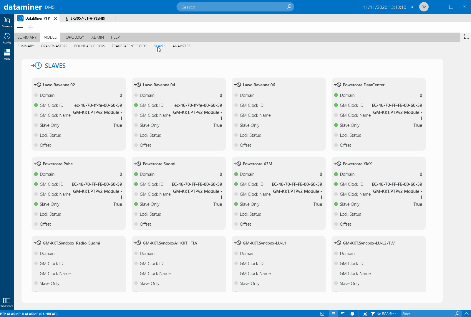Click the Lawo Ravenna 02 slave clock icon
This screenshot has width=471, height=317.
click(37, 85)
